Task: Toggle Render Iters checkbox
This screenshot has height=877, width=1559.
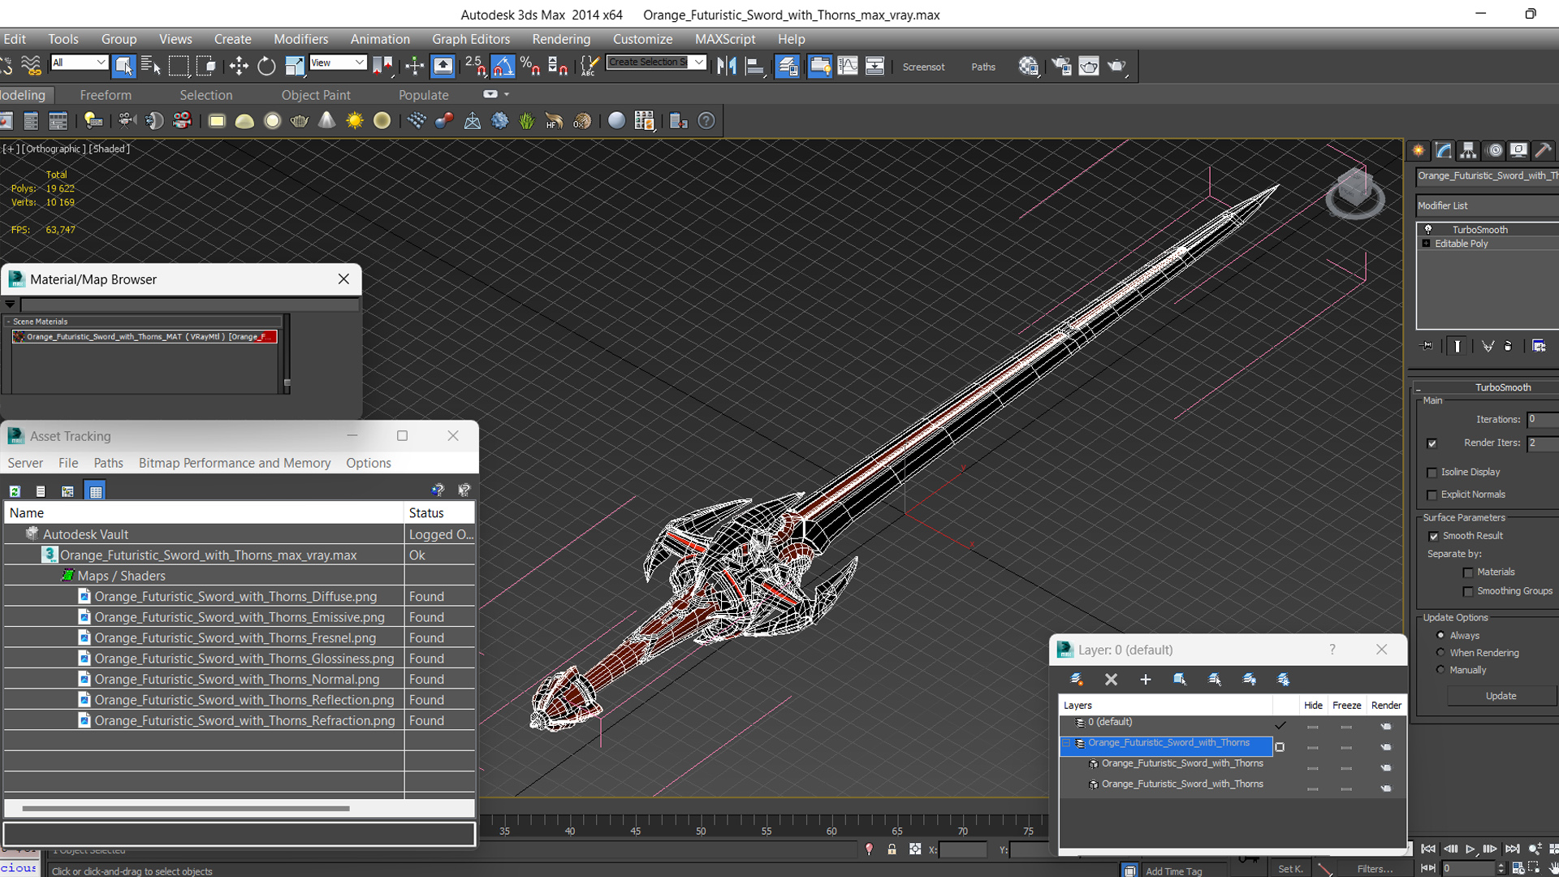Action: 1432,443
